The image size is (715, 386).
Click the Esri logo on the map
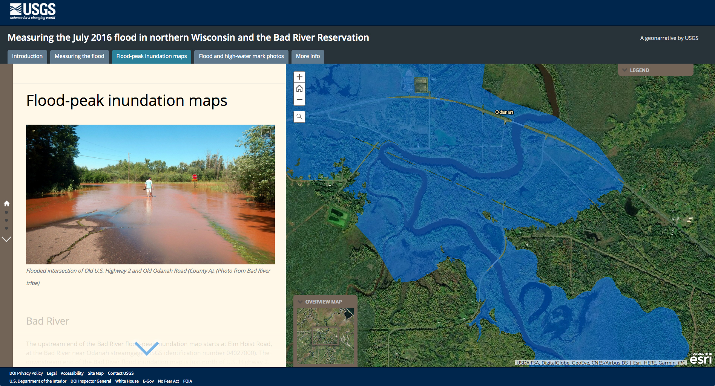click(701, 359)
